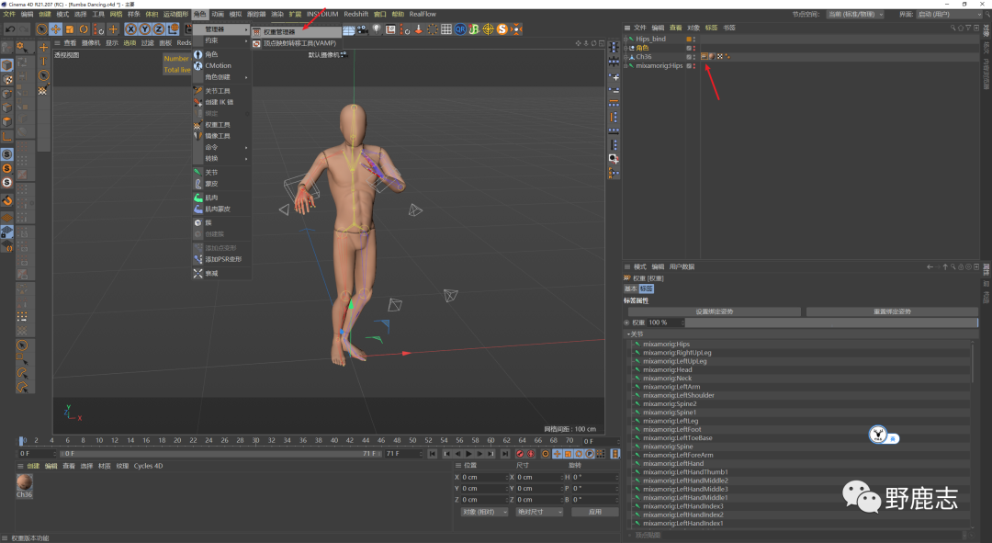Toggle visibility dots for Hips_bind object
Image resolution: width=992 pixels, height=543 pixels.
694,40
